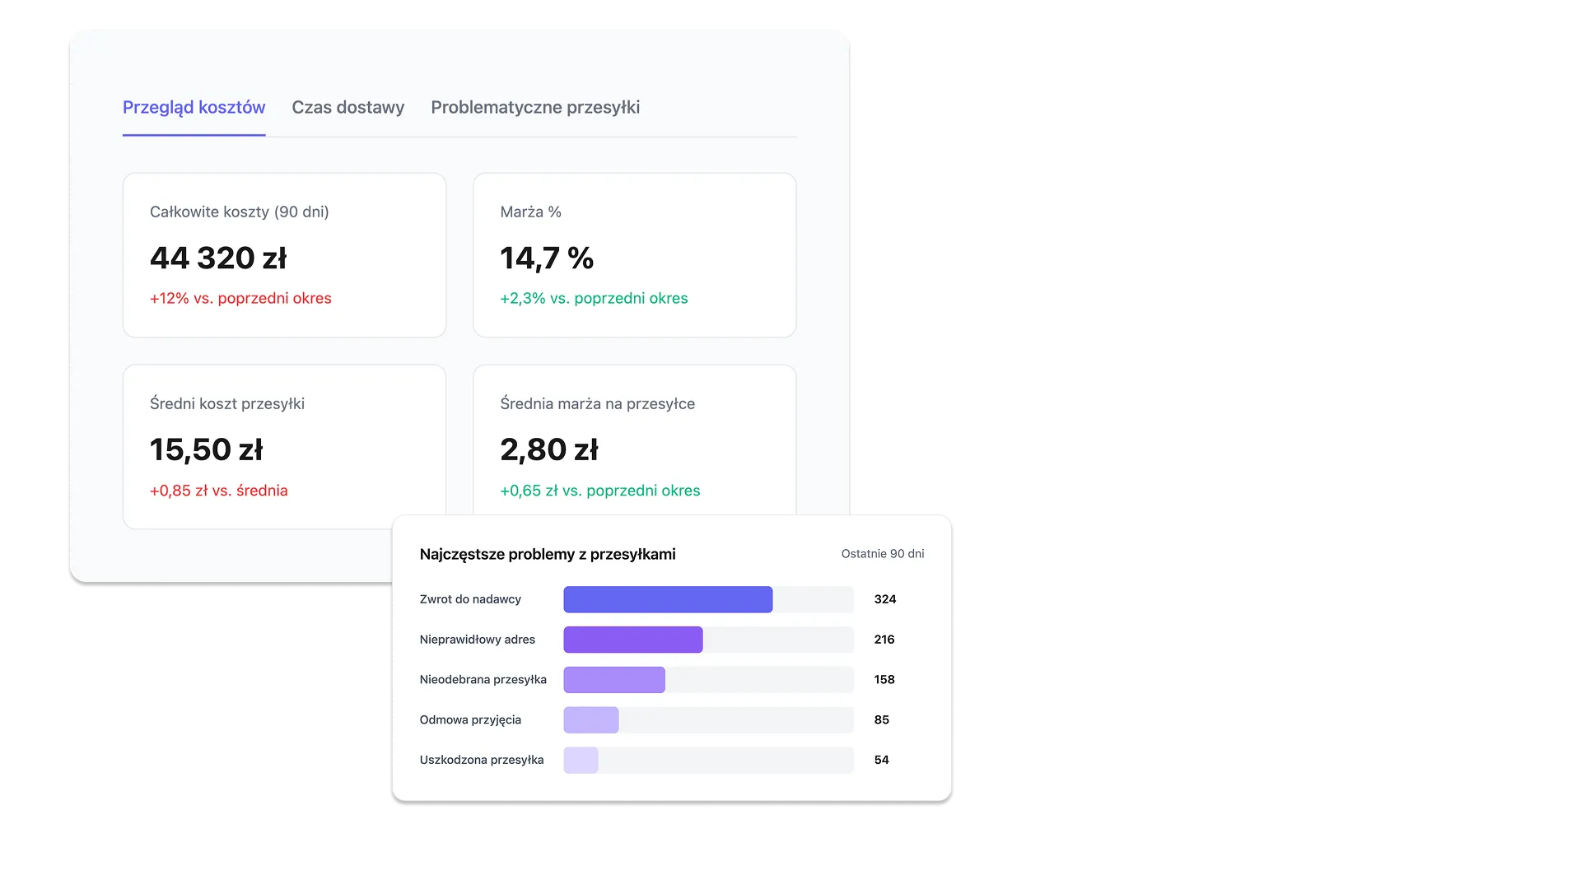
Task: Open the Średni koszt przesyłki card
Action: 284,445
